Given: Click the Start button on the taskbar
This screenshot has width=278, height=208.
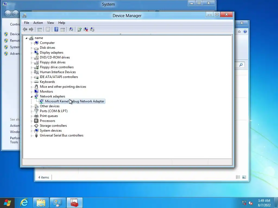Looking at the screenshot, I should click(7, 203).
